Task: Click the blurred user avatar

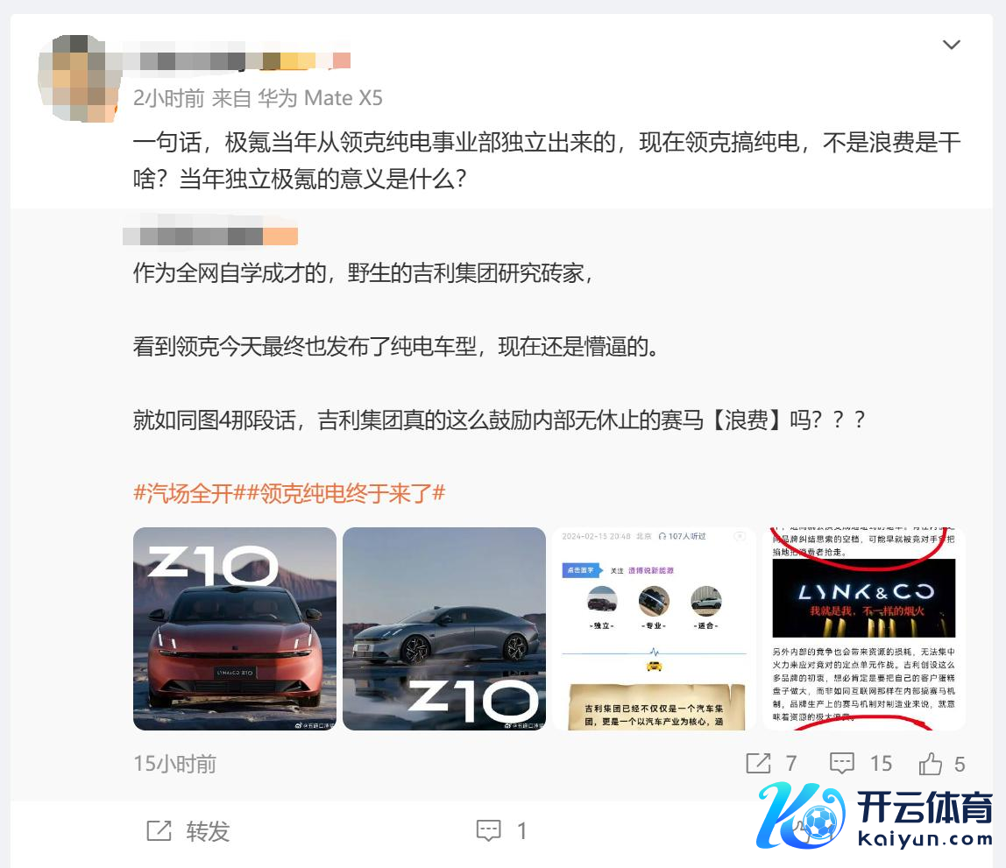Action: (x=79, y=78)
